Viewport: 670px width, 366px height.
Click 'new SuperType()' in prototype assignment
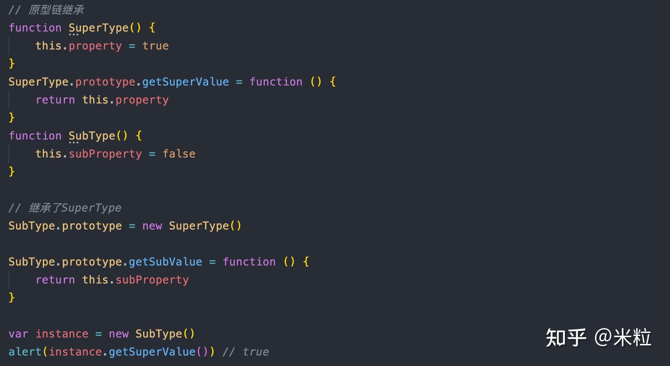(192, 226)
